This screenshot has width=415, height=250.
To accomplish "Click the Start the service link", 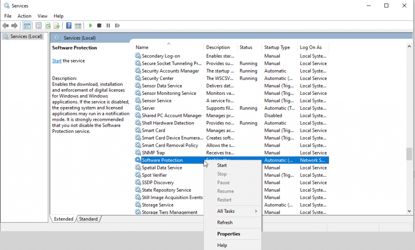I will point(56,60).
